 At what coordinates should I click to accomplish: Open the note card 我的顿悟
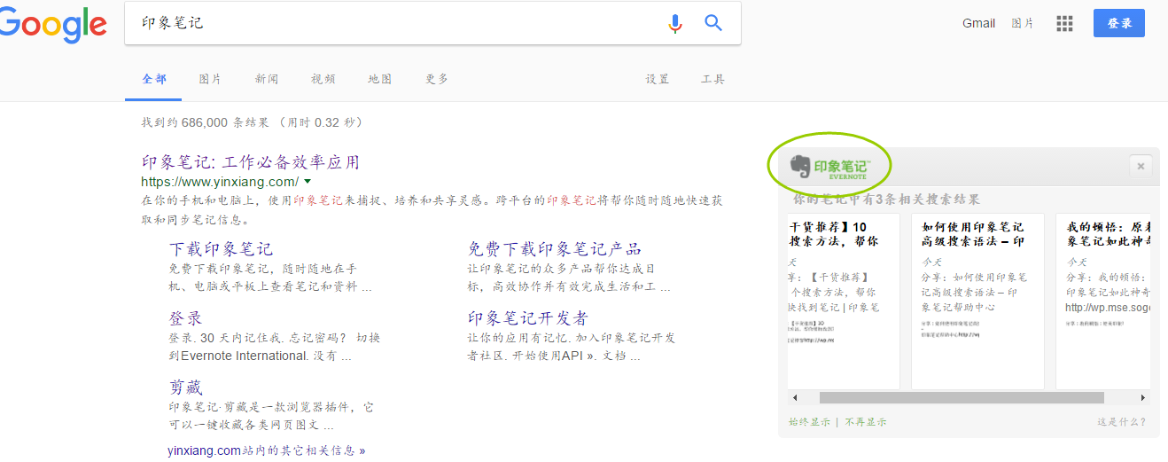coord(1104,301)
